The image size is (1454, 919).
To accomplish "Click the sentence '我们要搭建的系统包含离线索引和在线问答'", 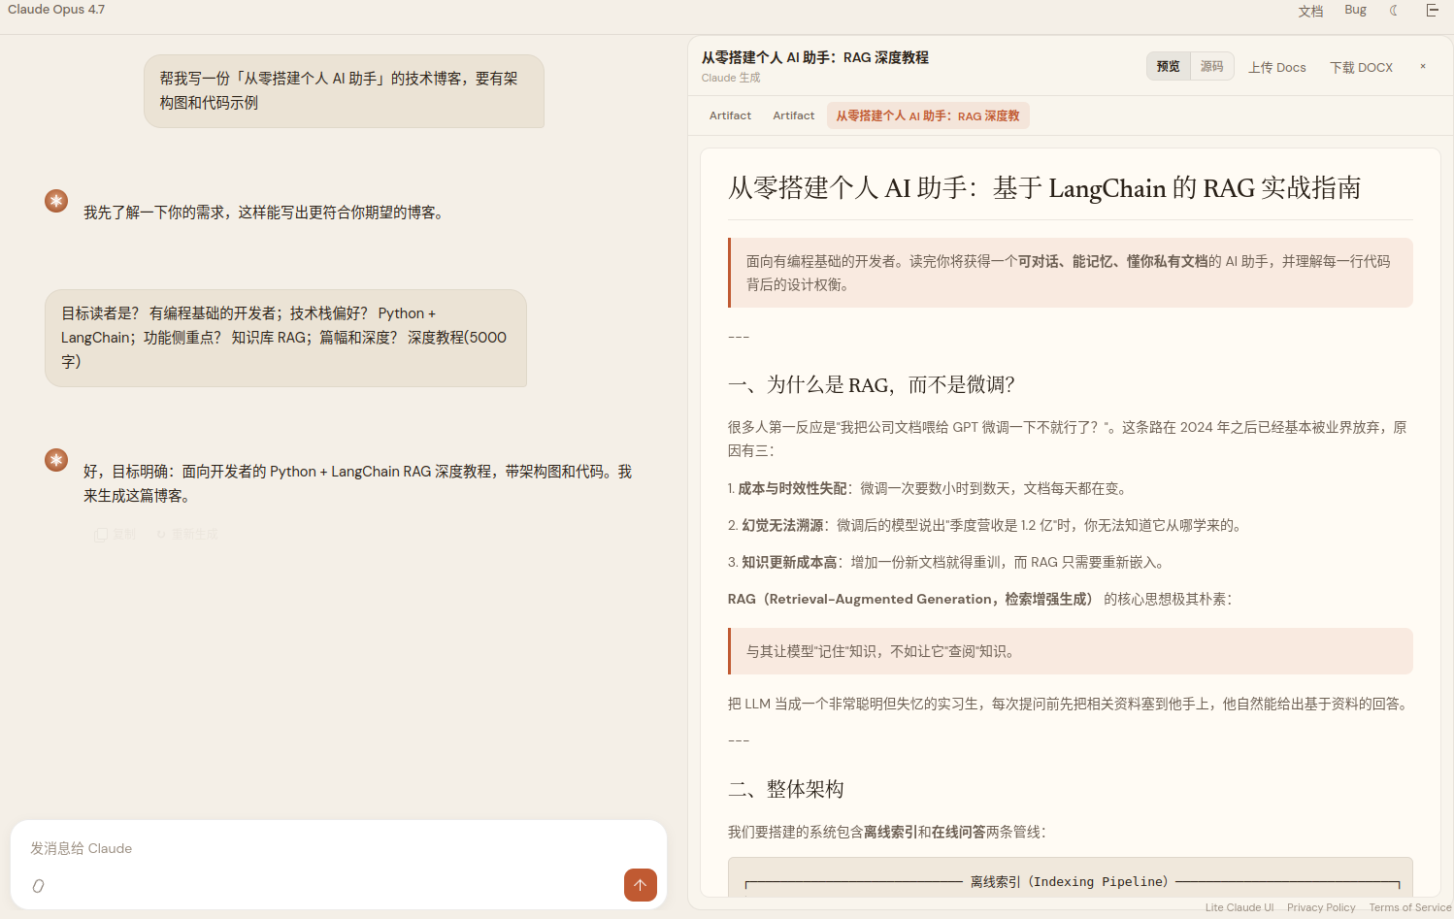I will pyautogui.click(x=886, y=832).
